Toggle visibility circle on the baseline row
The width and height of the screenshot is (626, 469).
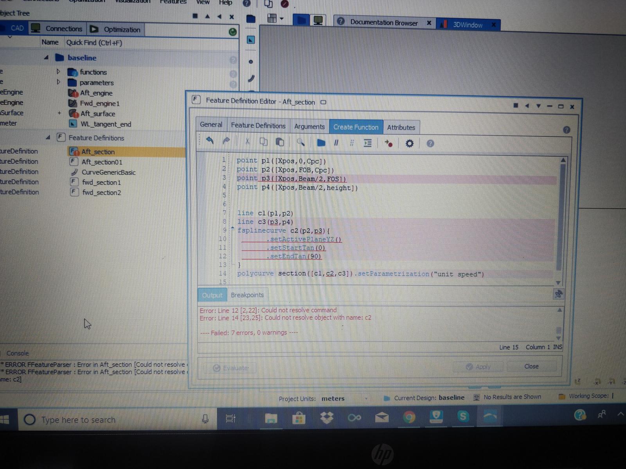point(233,60)
